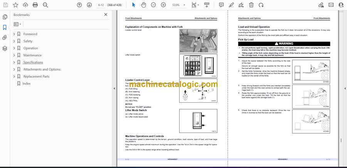Expand the Safety bookmark
347x168 pixels.
coord(14,41)
